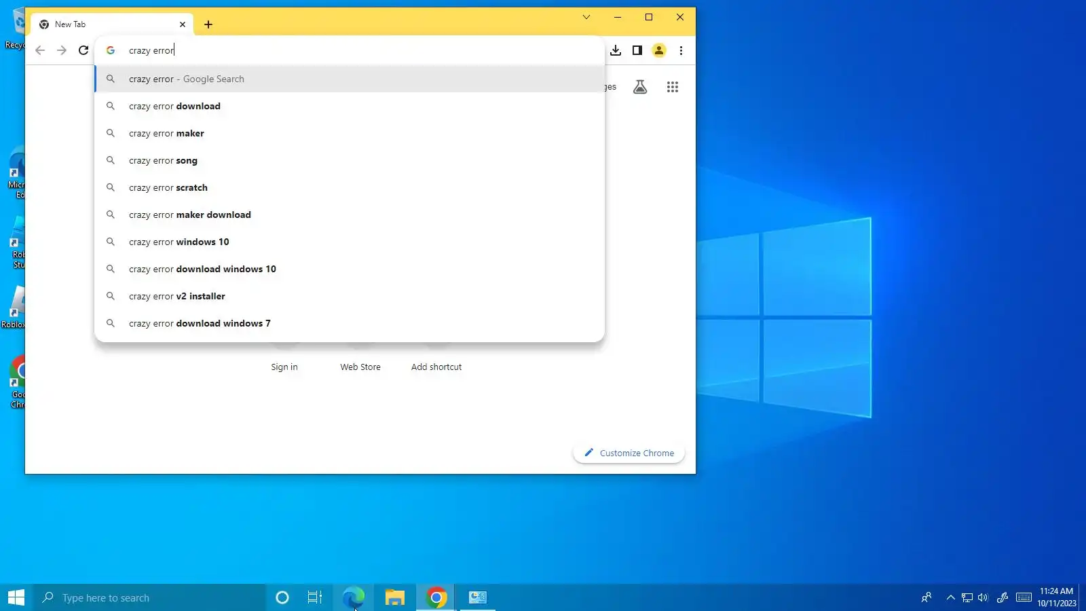
Task: Pick the plain 'crazy error download' suggestion
Action: point(350,106)
